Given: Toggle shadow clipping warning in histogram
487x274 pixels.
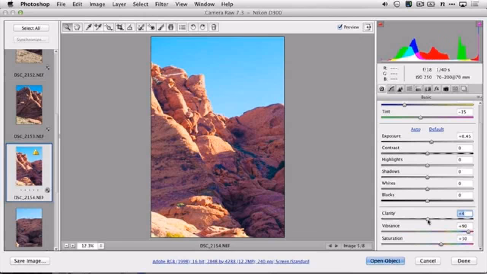Looking at the screenshot, I should (380, 24).
